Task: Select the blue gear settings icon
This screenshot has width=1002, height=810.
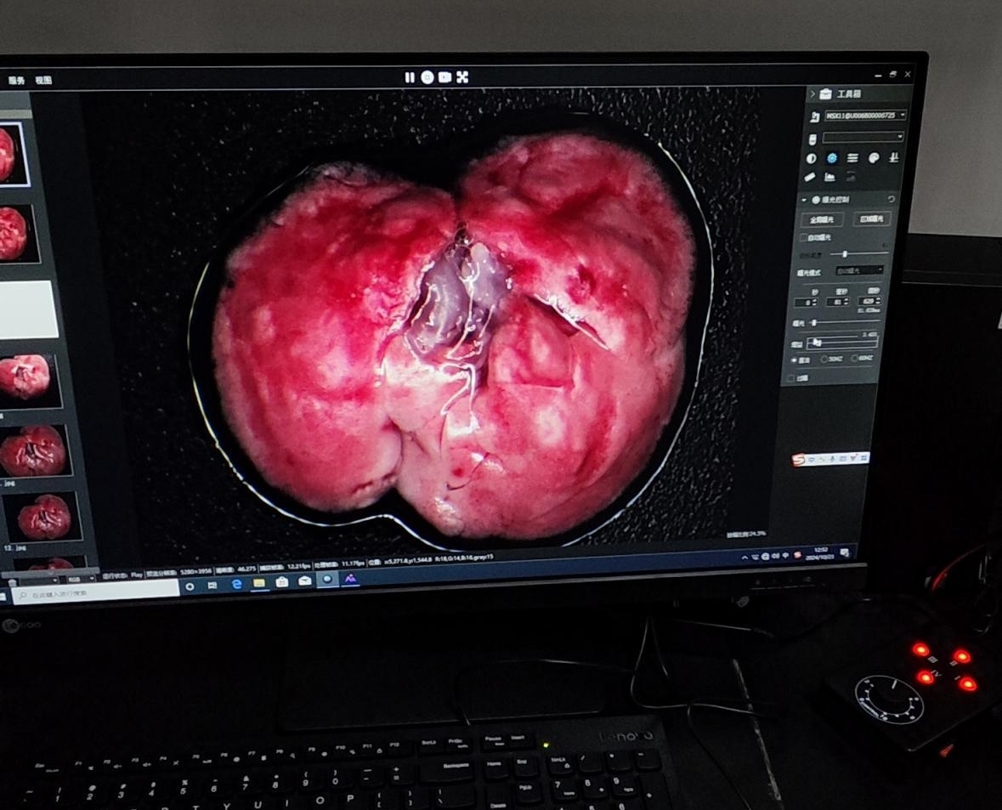Action: pos(832,158)
